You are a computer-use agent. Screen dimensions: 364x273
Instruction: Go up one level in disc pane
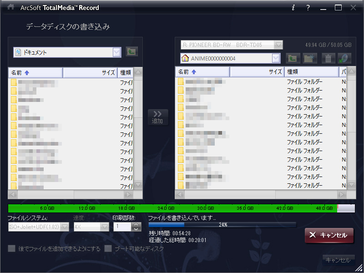coord(293,58)
